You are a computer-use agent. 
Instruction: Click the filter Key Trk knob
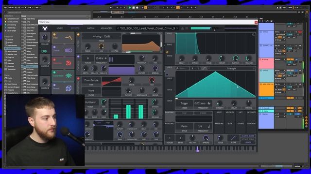point(115,46)
